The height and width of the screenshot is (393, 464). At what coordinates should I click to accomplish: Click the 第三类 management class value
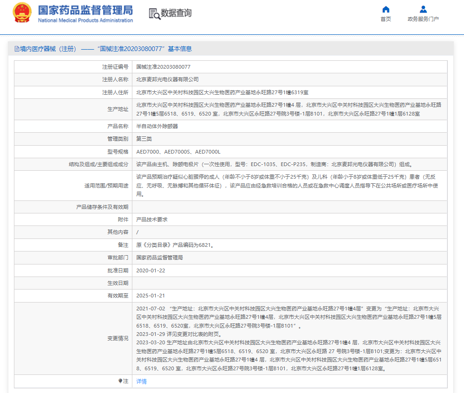point(144,139)
